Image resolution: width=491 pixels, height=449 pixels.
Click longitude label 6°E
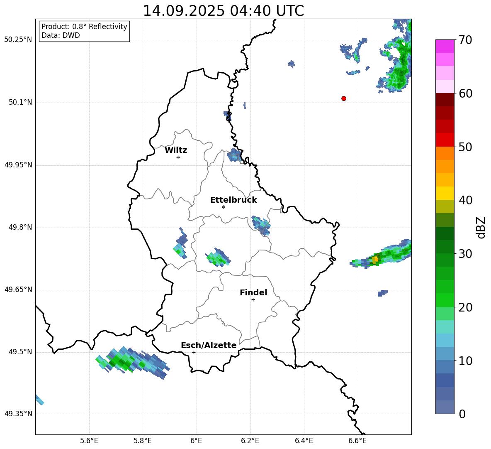196,441
